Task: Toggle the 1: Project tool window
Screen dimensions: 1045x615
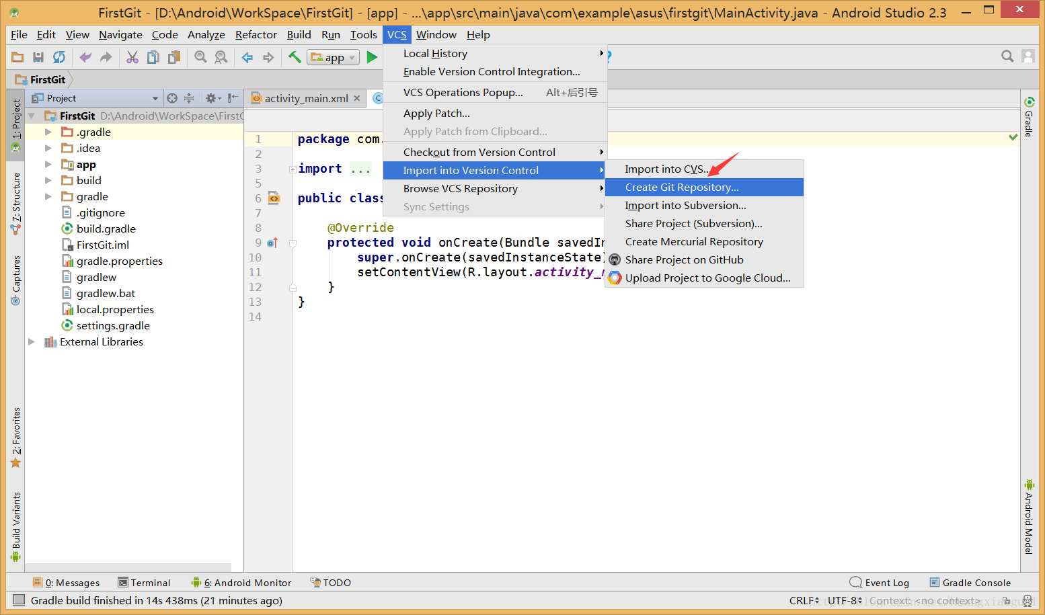Action: click(15, 125)
